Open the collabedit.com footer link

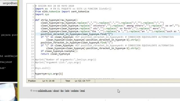[45, 91]
